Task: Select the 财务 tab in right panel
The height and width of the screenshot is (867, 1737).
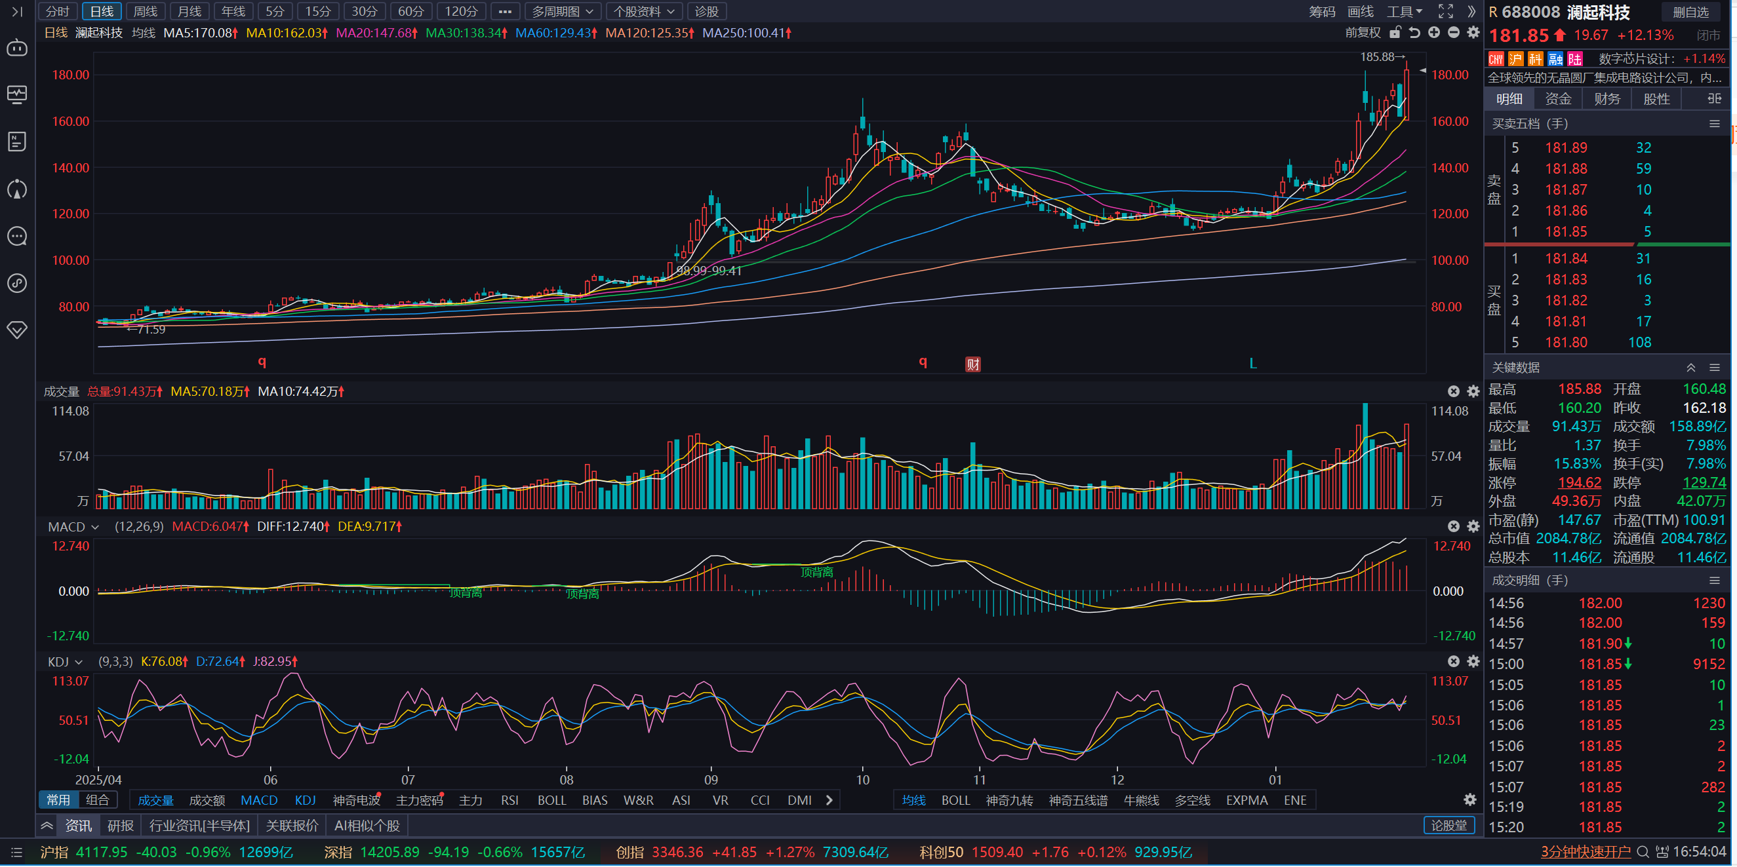Action: click(x=1607, y=99)
